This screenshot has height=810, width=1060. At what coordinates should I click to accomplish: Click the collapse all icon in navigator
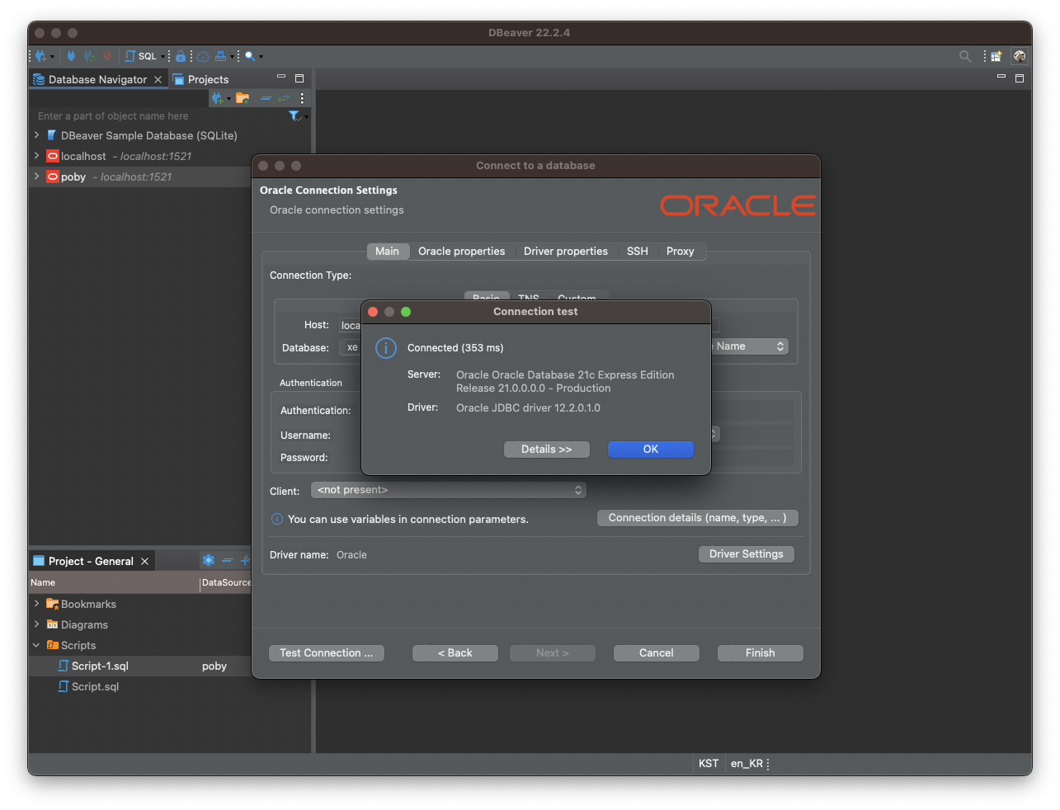266,98
